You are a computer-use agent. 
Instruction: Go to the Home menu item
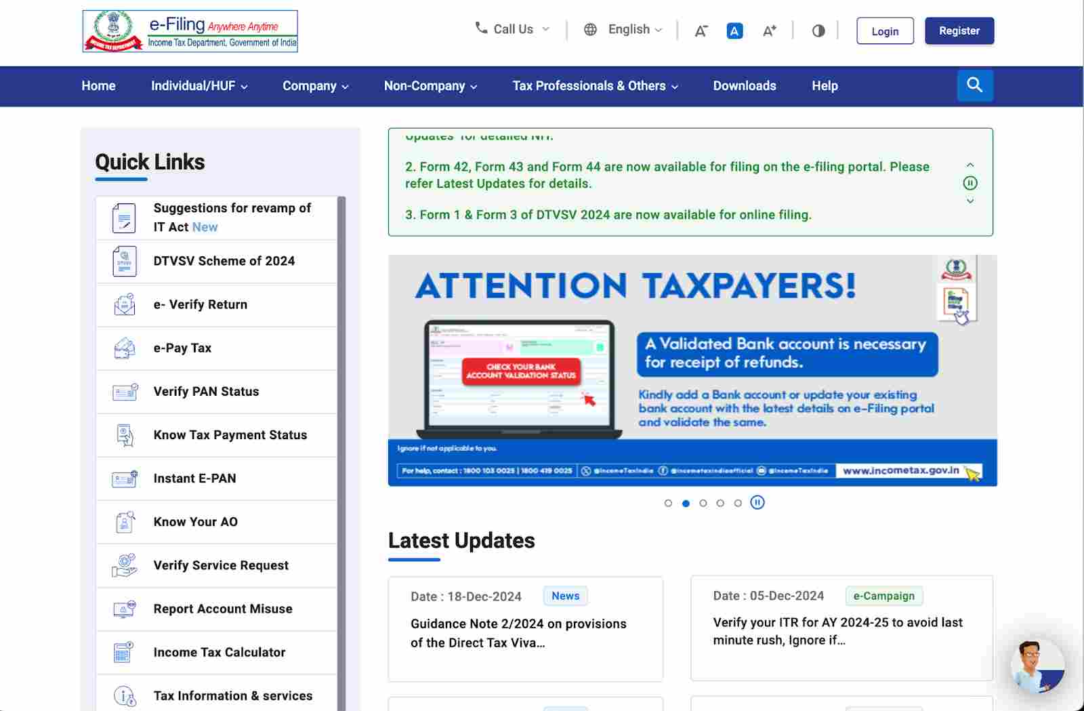click(x=98, y=86)
